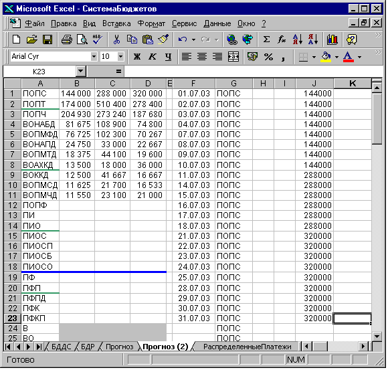The image size is (388, 372).
Task: Click the AutoSum sigma icon
Action: (266, 39)
